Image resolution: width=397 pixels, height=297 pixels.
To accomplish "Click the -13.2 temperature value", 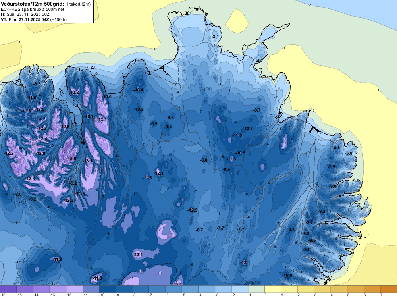I will pyautogui.click(x=75, y=92).
